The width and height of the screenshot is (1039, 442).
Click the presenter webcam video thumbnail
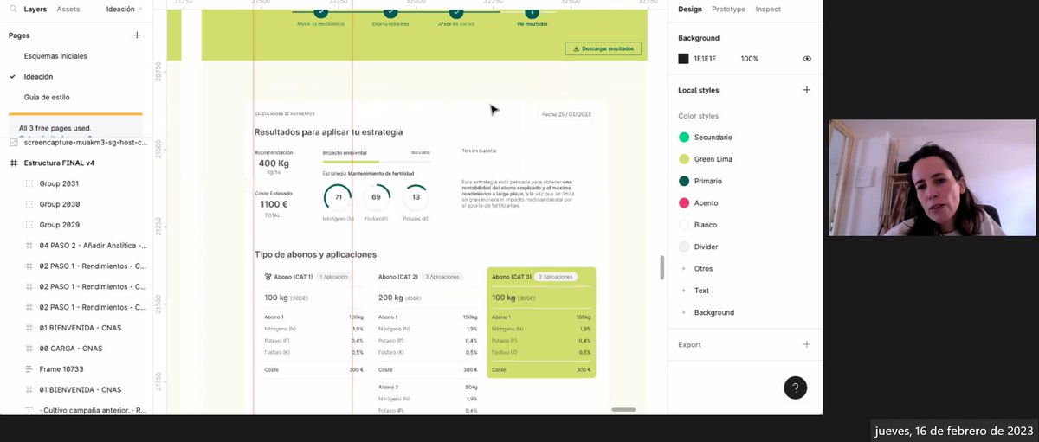(x=933, y=177)
